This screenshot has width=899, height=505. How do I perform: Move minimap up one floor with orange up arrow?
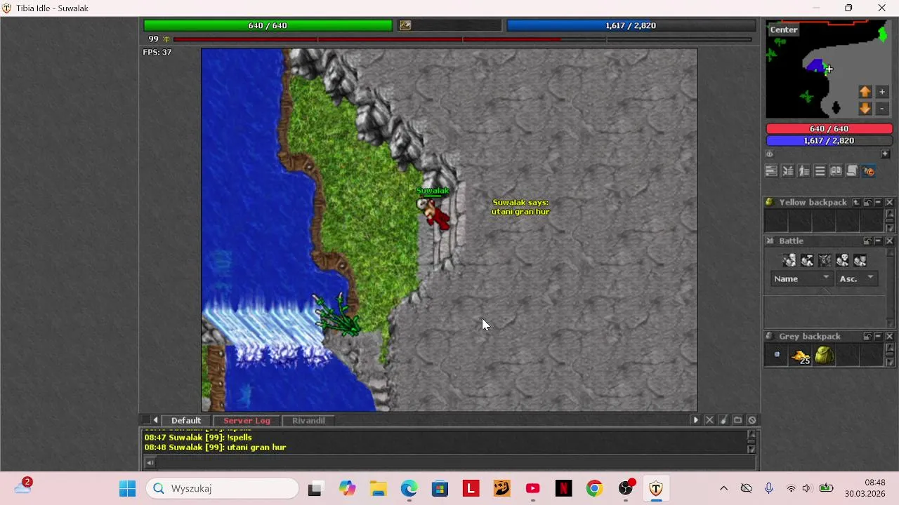(x=865, y=92)
